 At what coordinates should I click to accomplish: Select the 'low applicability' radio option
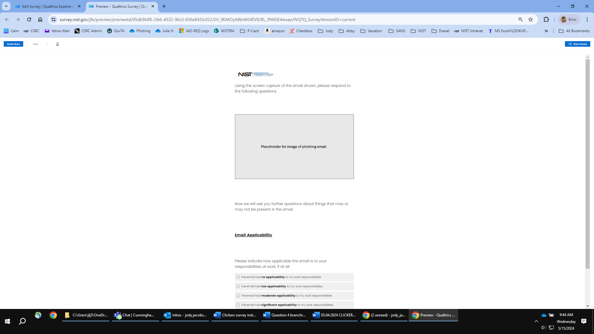coord(238,286)
